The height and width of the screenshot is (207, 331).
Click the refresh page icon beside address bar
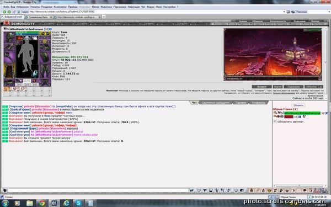pyautogui.click(x=18, y=12)
